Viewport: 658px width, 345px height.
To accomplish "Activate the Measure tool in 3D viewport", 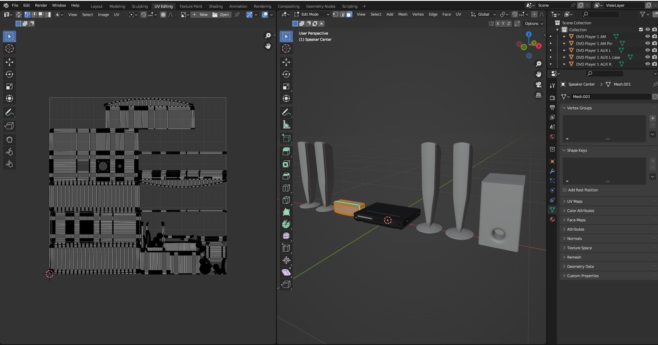I will (286, 125).
